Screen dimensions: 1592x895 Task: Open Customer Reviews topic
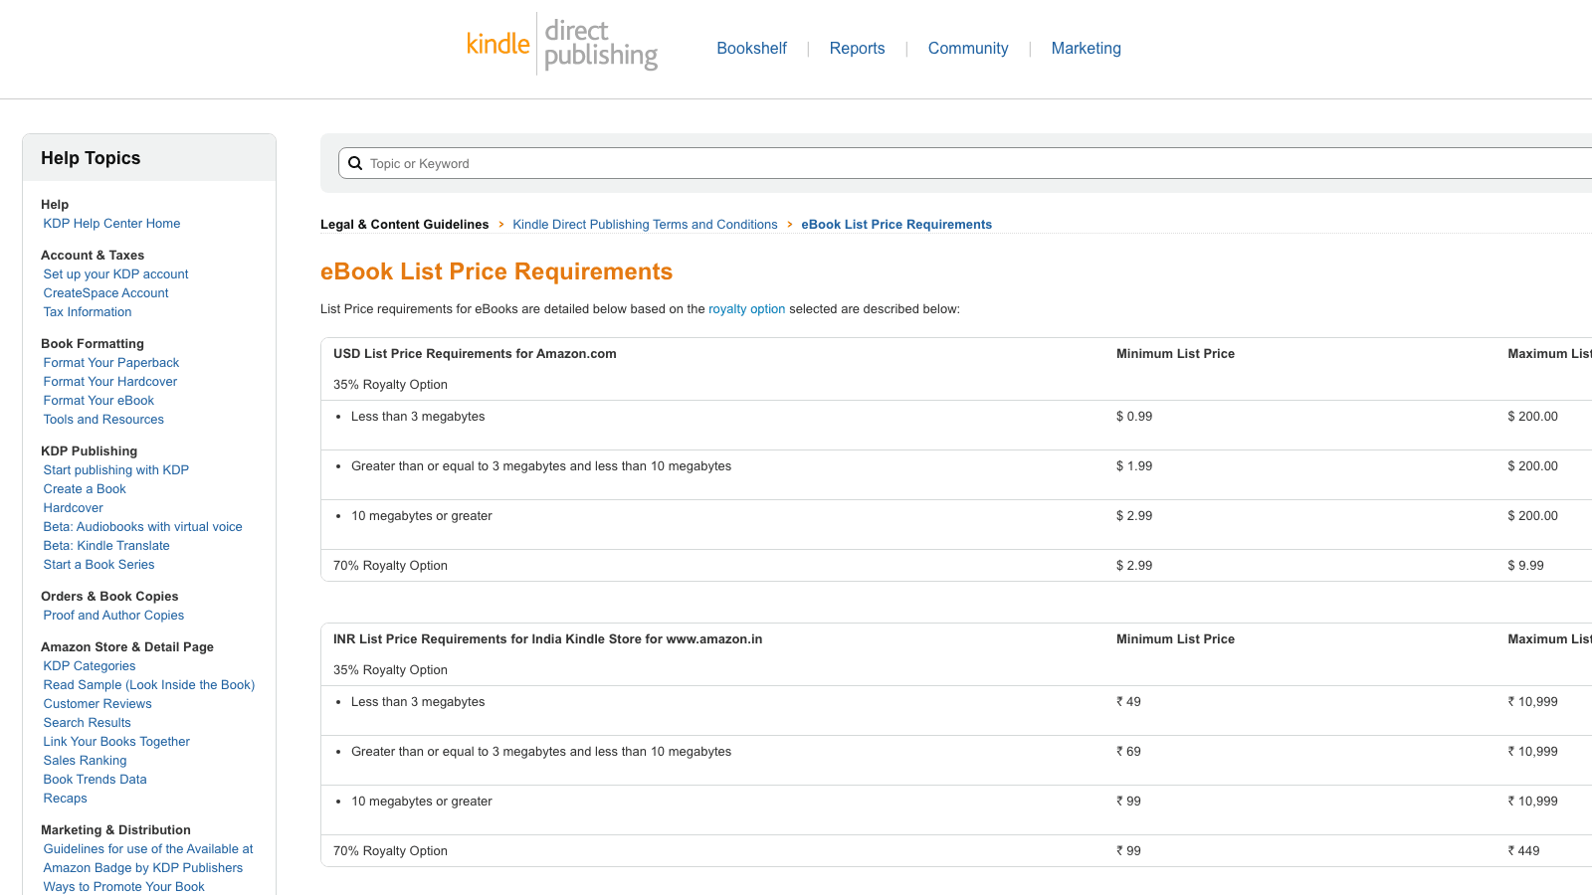click(x=98, y=704)
